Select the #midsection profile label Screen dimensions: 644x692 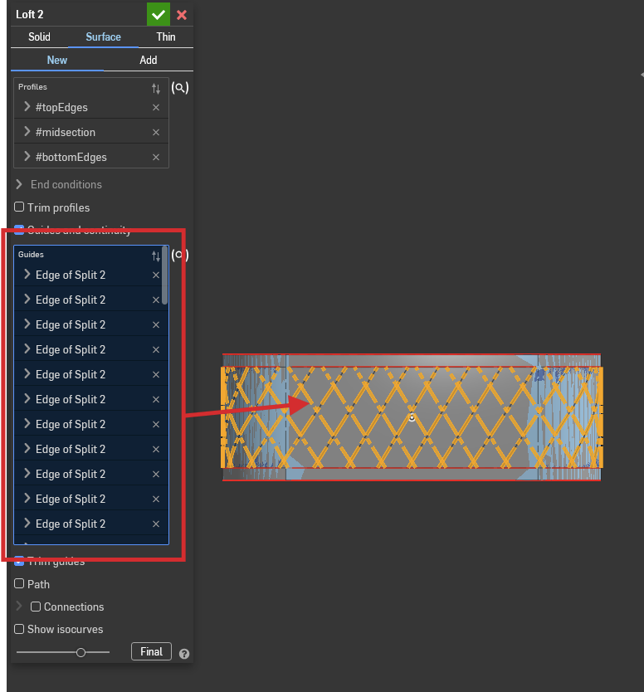coord(66,132)
